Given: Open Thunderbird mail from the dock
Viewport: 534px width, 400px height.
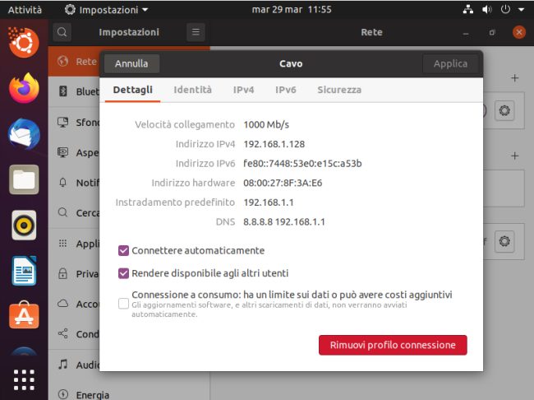Looking at the screenshot, I should [x=24, y=134].
